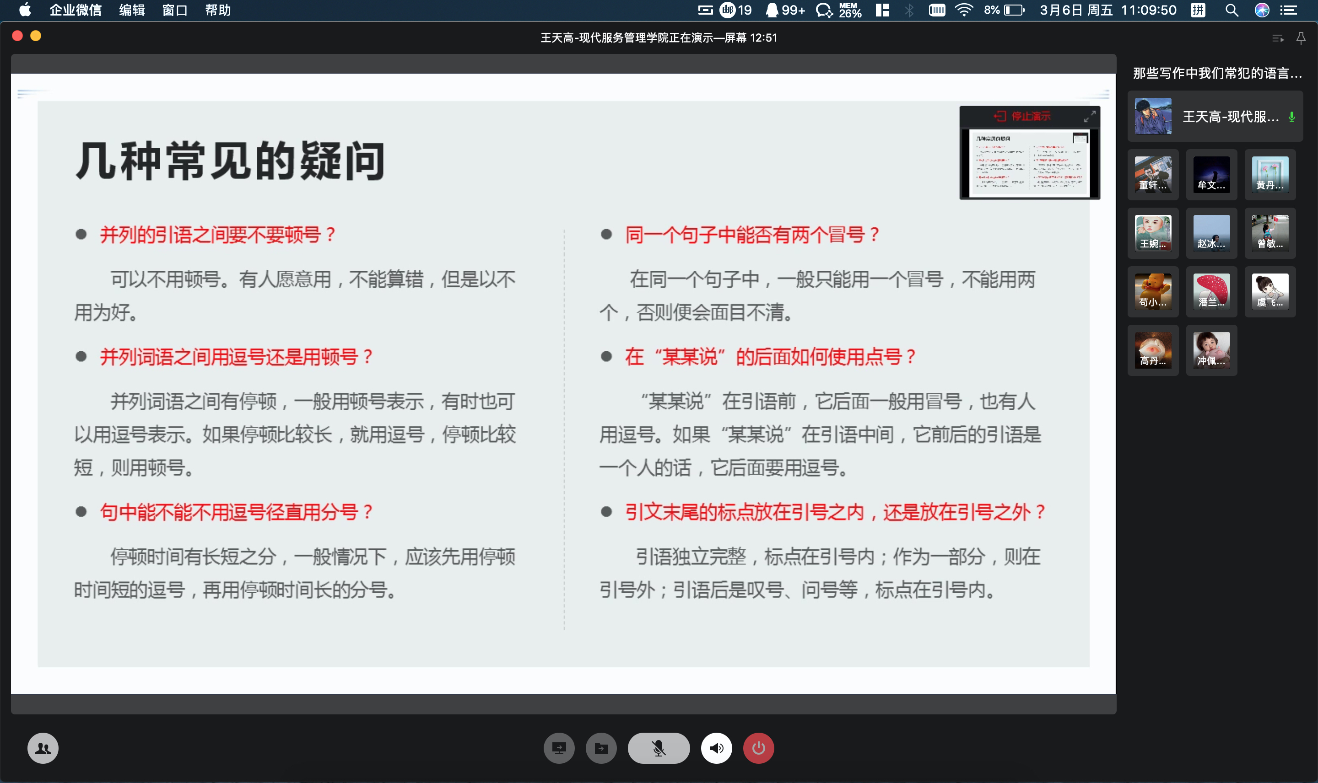Select participant 王婉… avatar

pyautogui.click(x=1153, y=233)
